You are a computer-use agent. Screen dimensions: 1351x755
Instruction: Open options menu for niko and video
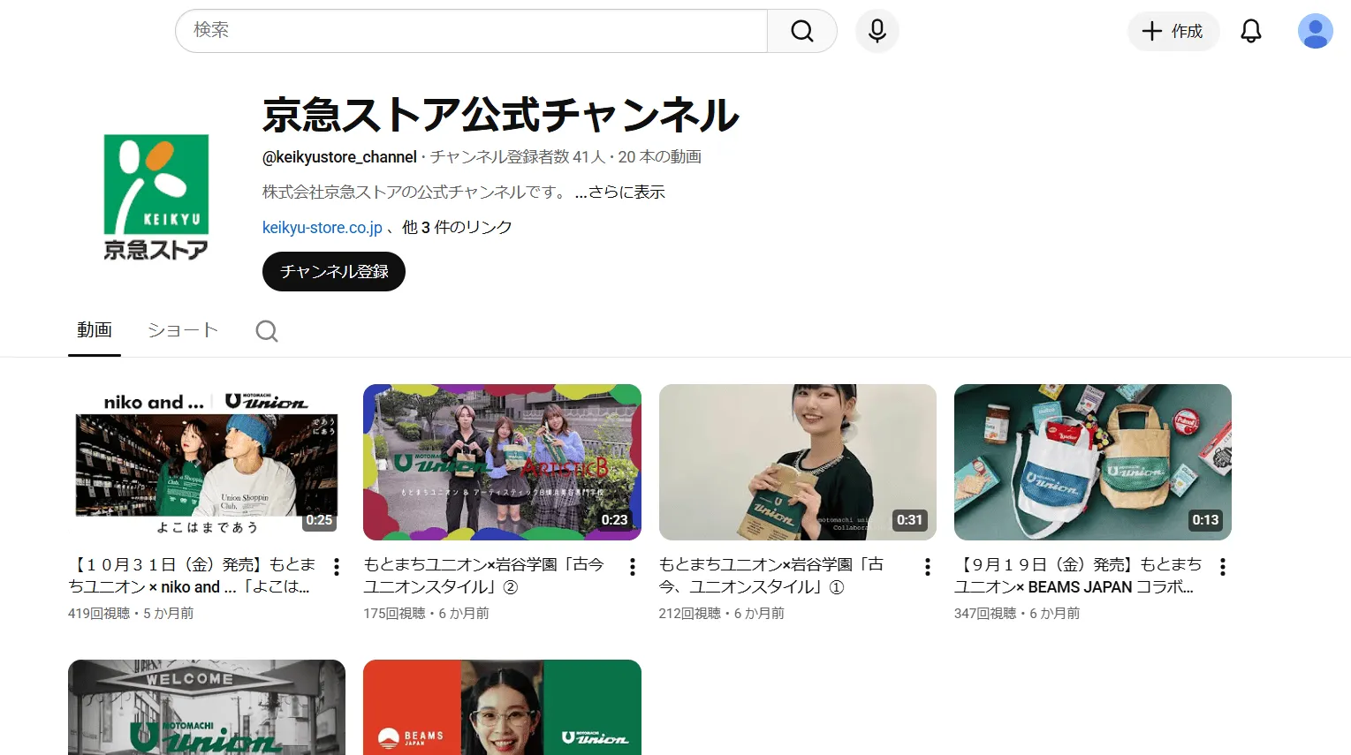coord(337,567)
